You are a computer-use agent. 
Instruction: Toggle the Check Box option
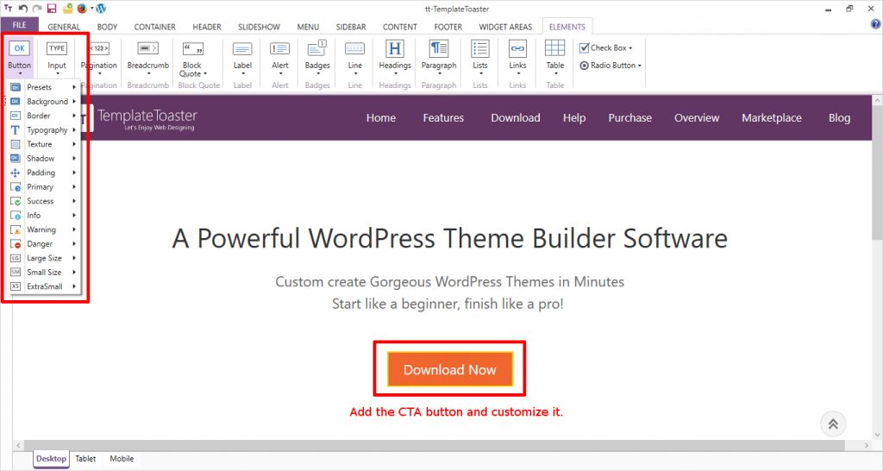[585, 48]
